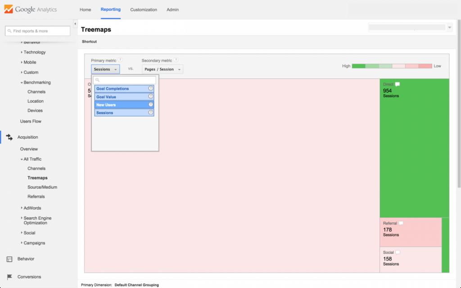Click the Google Analytics logo
Screen dimensions: 461x288
click(x=31, y=9)
